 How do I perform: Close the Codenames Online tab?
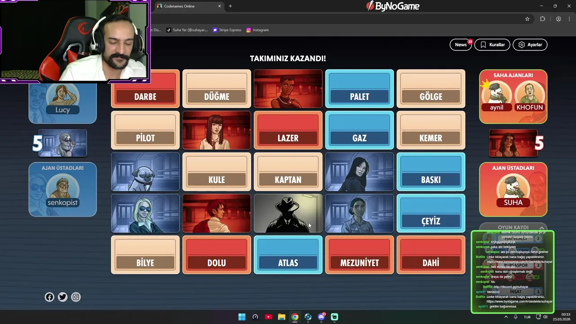pos(220,6)
